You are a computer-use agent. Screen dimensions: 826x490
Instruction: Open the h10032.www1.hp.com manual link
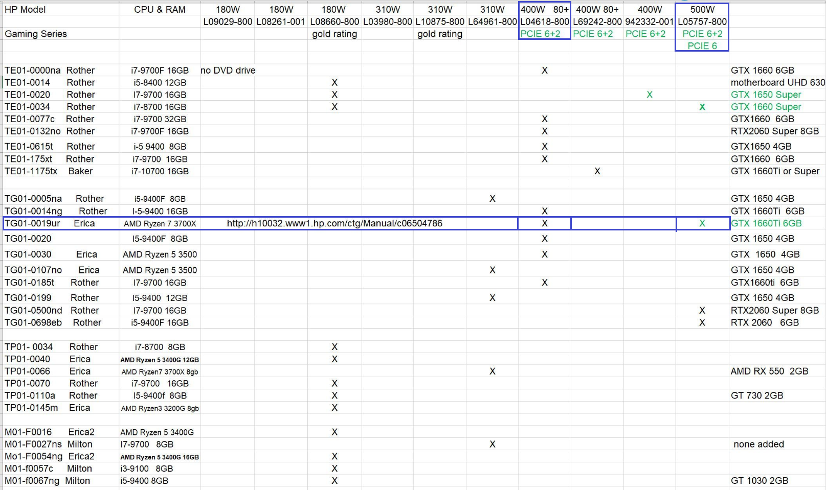click(334, 223)
